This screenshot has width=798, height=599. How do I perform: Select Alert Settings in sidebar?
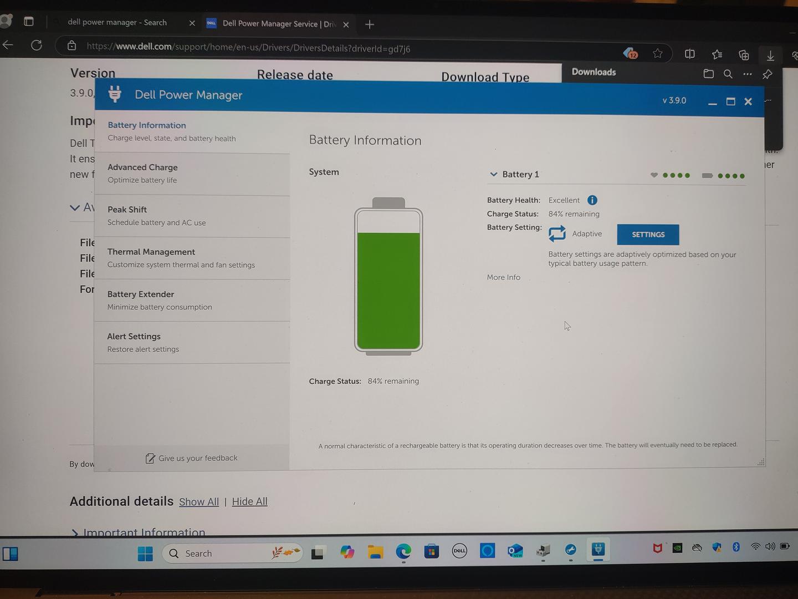click(192, 343)
